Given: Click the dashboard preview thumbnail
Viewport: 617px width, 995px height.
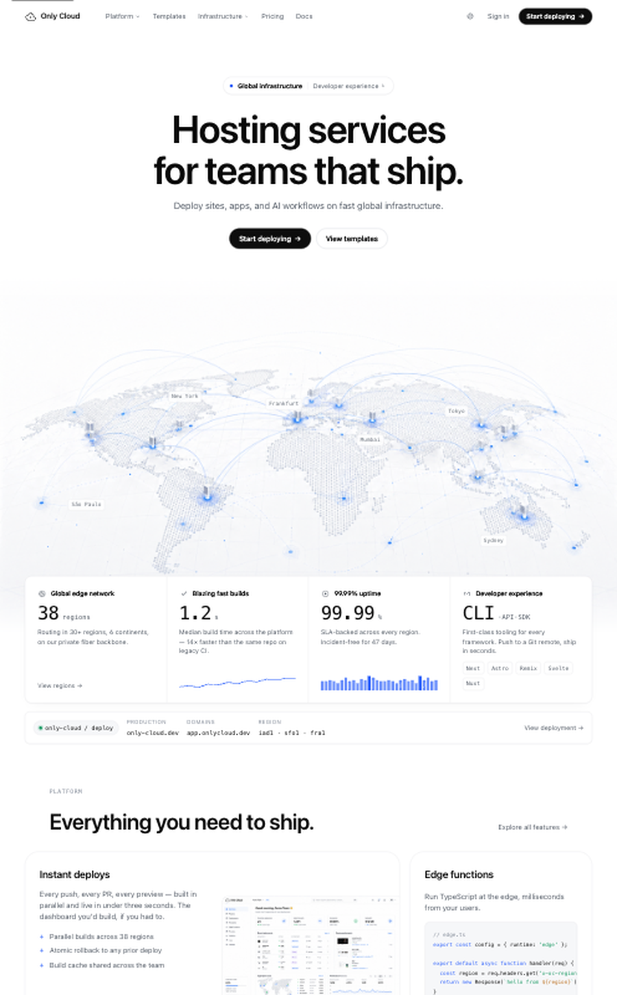Looking at the screenshot, I should [x=311, y=945].
